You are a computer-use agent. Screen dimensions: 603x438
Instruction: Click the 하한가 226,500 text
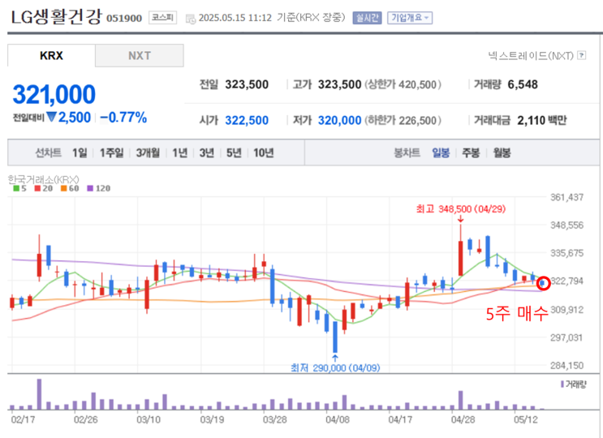pyautogui.click(x=403, y=120)
